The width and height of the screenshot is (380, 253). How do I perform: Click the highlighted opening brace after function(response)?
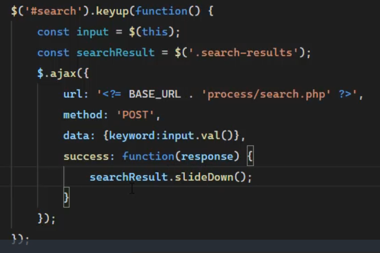(x=250, y=156)
